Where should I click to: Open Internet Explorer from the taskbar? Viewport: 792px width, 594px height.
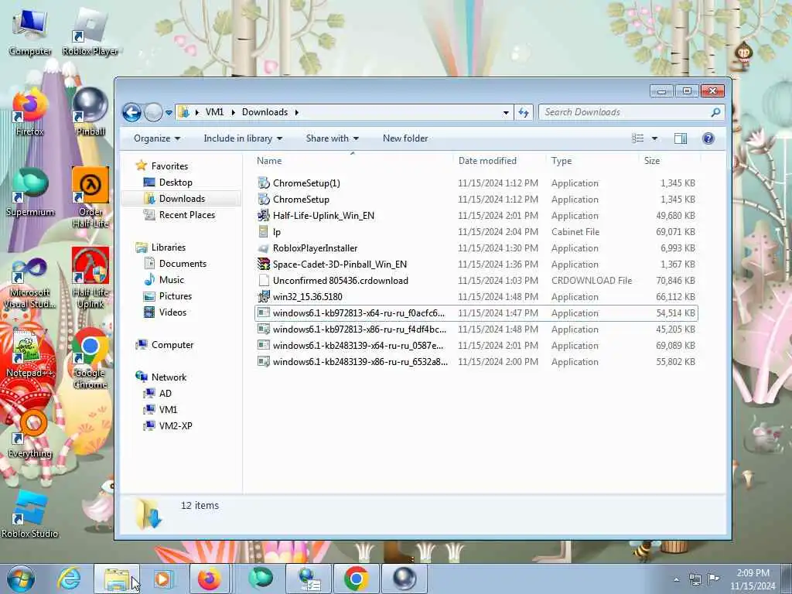[69, 579]
